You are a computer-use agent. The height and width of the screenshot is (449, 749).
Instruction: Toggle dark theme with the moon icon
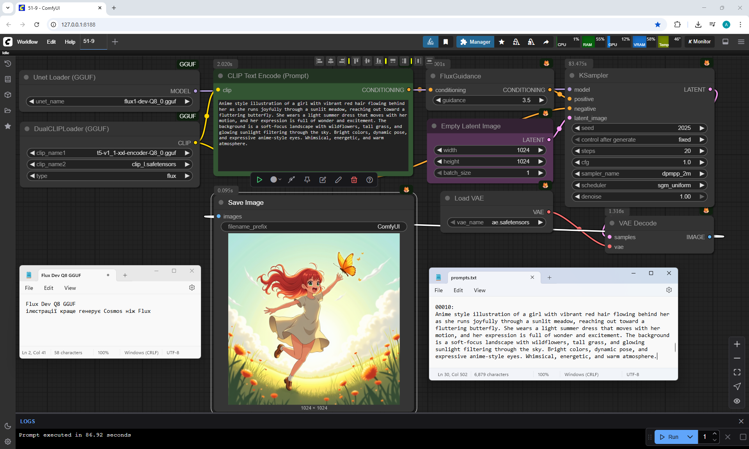click(7, 426)
